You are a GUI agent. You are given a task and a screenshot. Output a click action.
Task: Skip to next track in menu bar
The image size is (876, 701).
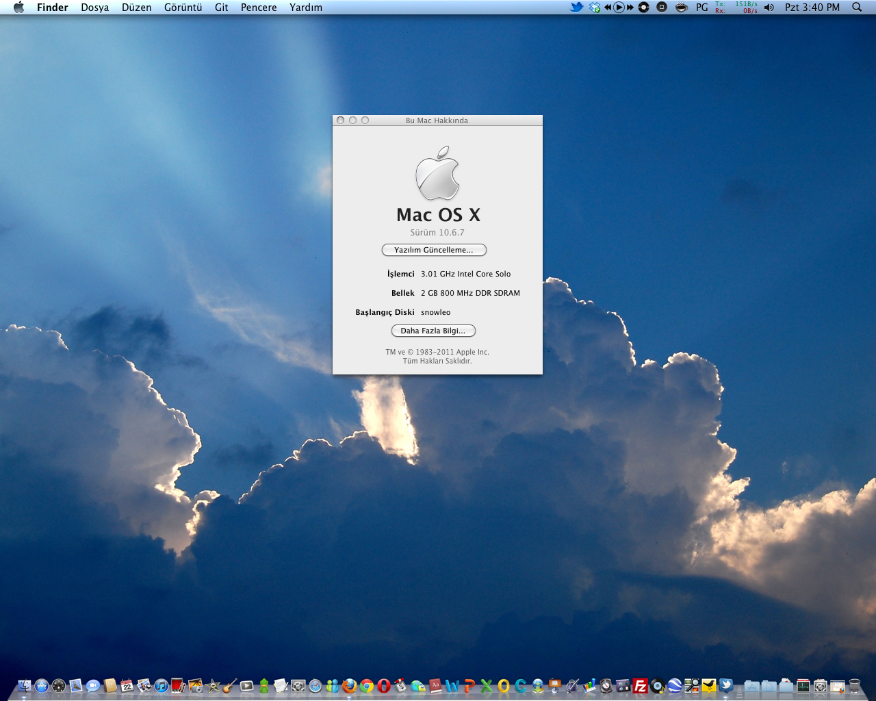pos(630,7)
